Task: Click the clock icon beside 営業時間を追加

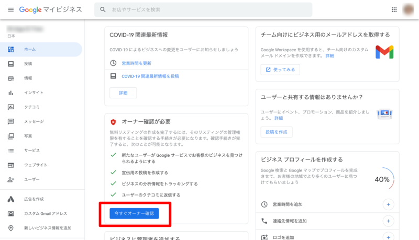Action: click(264, 204)
